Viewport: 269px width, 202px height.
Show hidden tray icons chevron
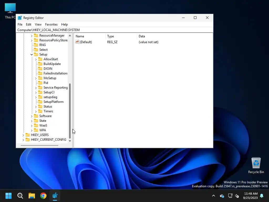point(214,196)
